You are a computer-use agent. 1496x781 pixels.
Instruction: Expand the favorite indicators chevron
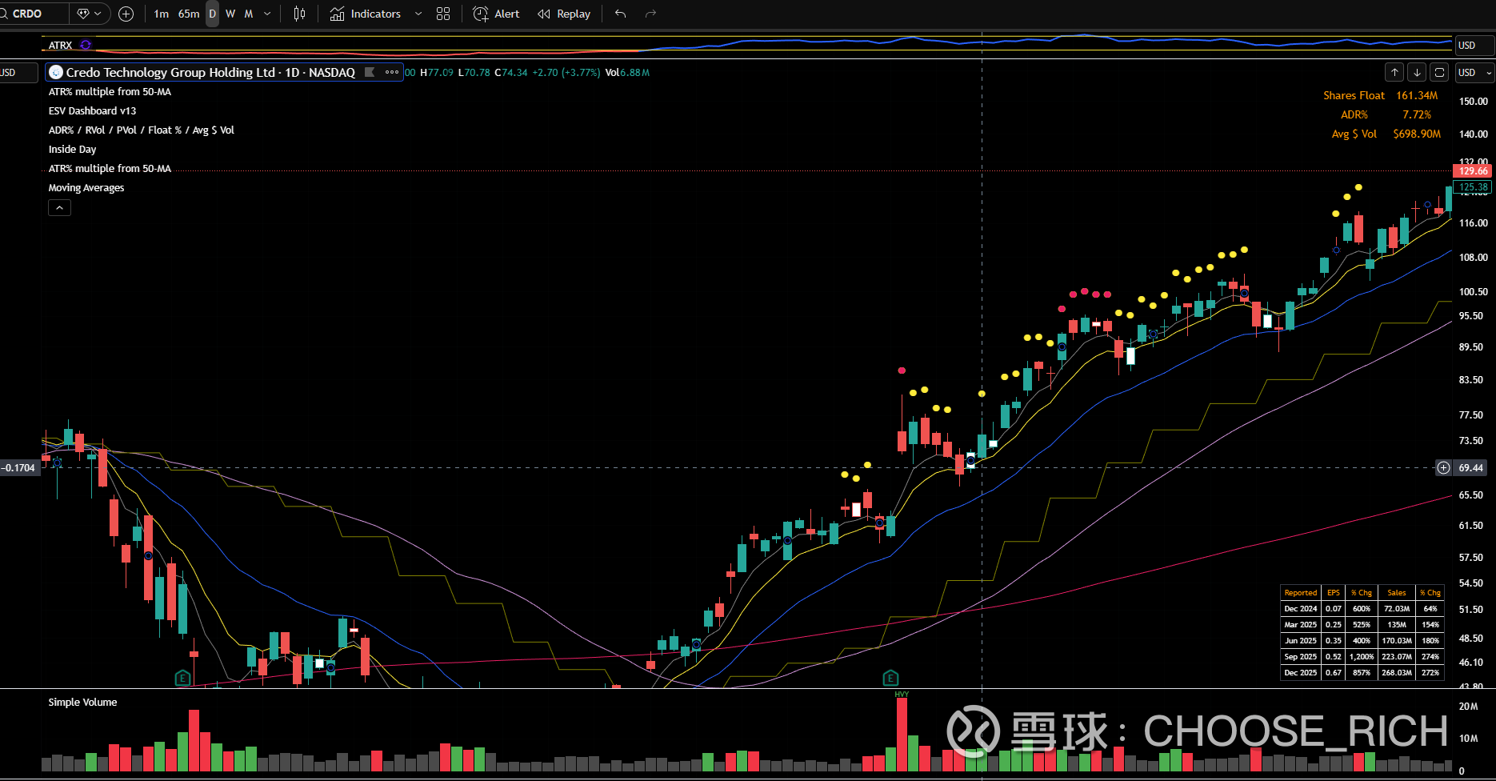[x=418, y=14]
